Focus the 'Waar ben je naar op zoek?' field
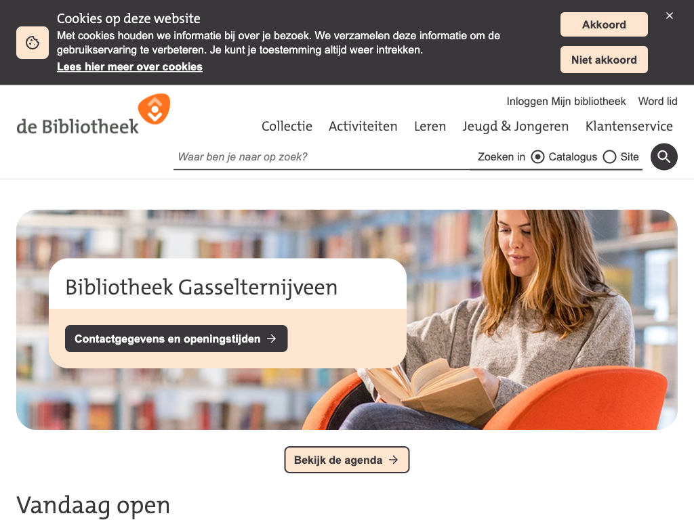 click(x=321, y=157)
